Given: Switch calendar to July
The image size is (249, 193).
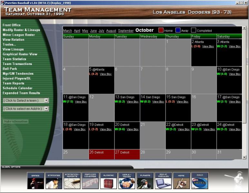Looking at the screenshot, I should (101, 31).
